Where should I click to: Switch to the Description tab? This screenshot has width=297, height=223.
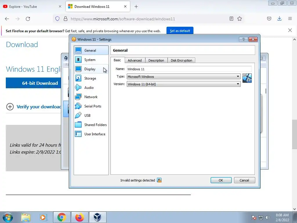(156, 60)
